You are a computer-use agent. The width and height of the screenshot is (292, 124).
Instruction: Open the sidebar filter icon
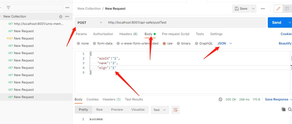9,8
